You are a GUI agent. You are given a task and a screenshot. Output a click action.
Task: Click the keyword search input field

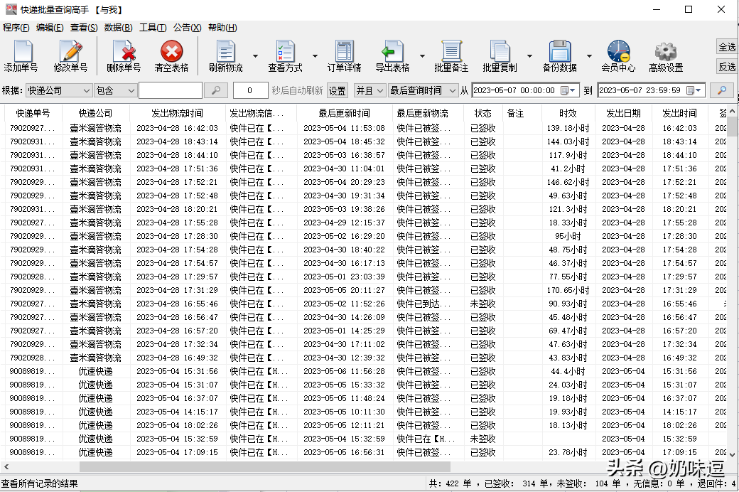click(170, 90)
